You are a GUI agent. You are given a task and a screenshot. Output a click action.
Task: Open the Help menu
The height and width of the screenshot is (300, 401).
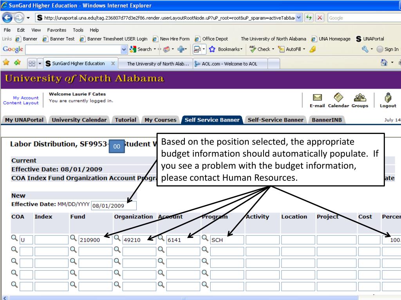(x=94, y=30)
